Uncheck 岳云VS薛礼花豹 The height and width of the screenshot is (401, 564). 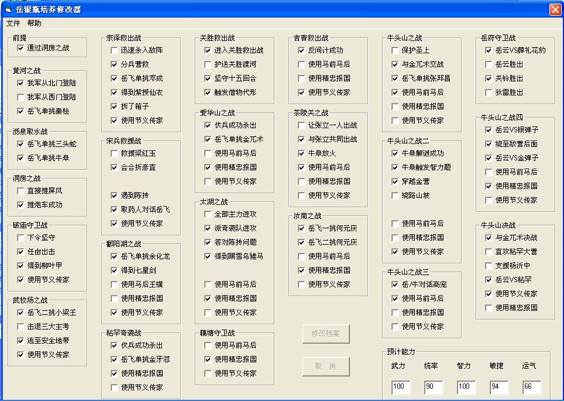pos(489,50)
